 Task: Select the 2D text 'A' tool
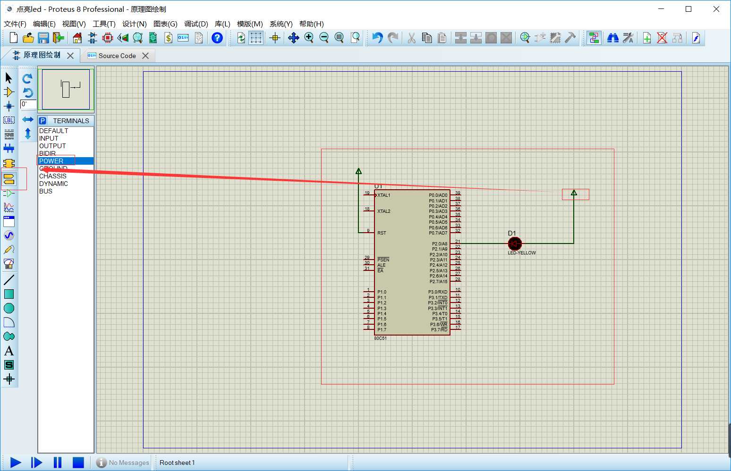[8, 351]
